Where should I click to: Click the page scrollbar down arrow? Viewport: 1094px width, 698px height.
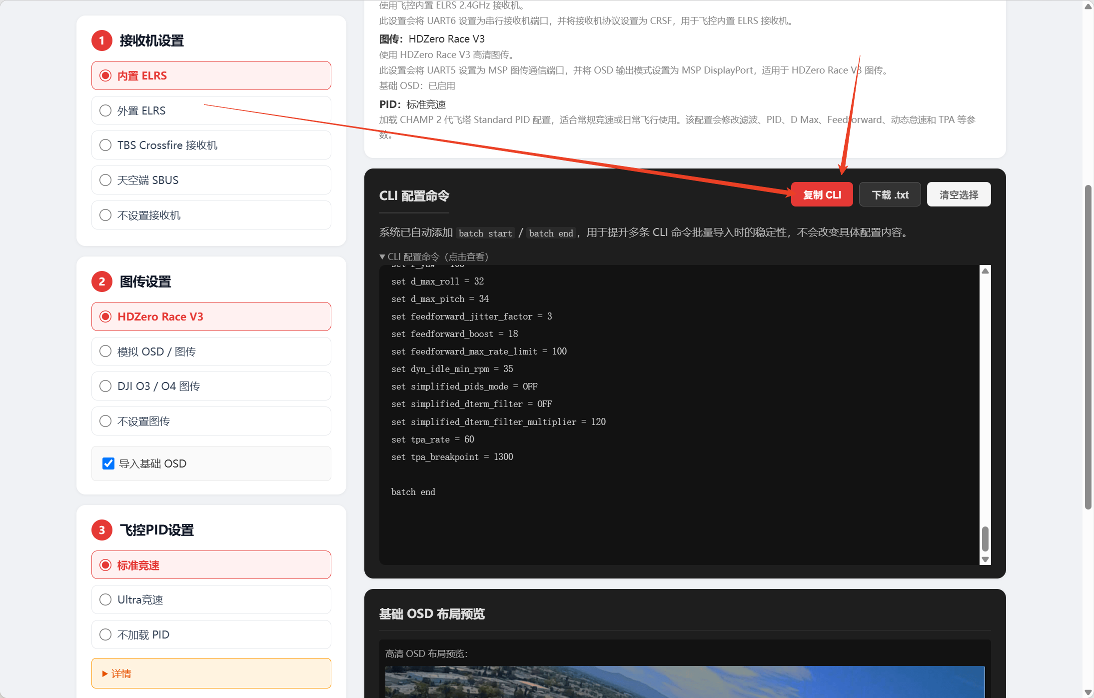point(1088,692)
